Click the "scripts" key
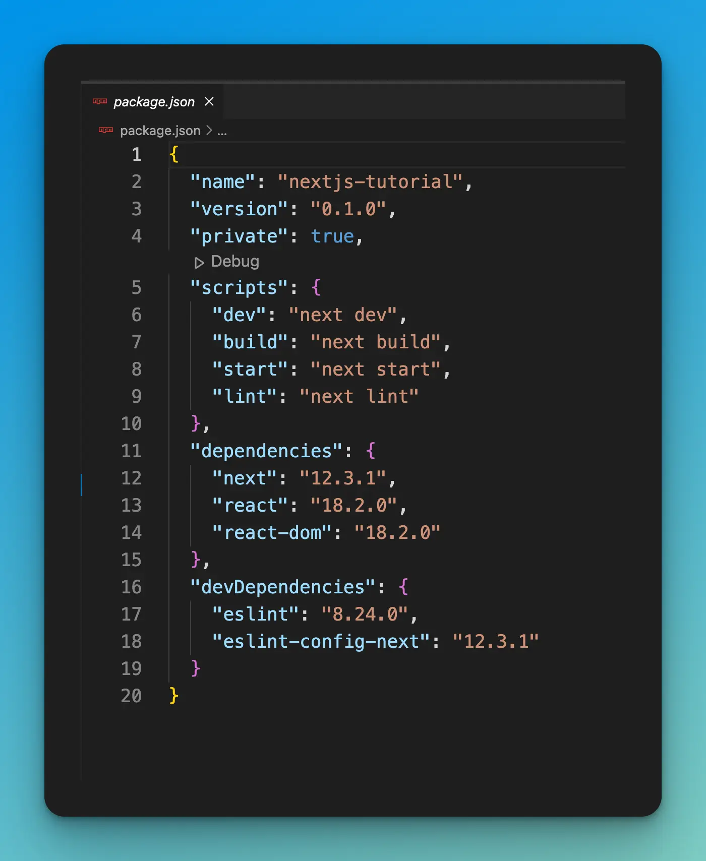 click(240, 288)
